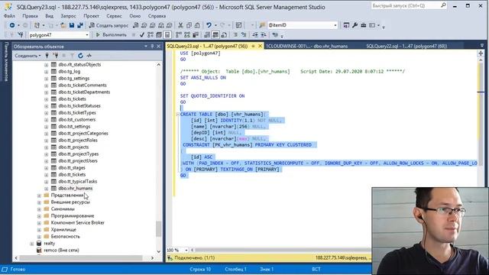Click the Open File folder icon

tap(63, 25)
